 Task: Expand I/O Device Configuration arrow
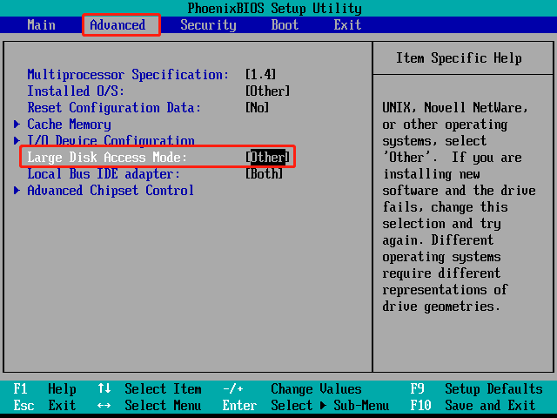(17, 140)
